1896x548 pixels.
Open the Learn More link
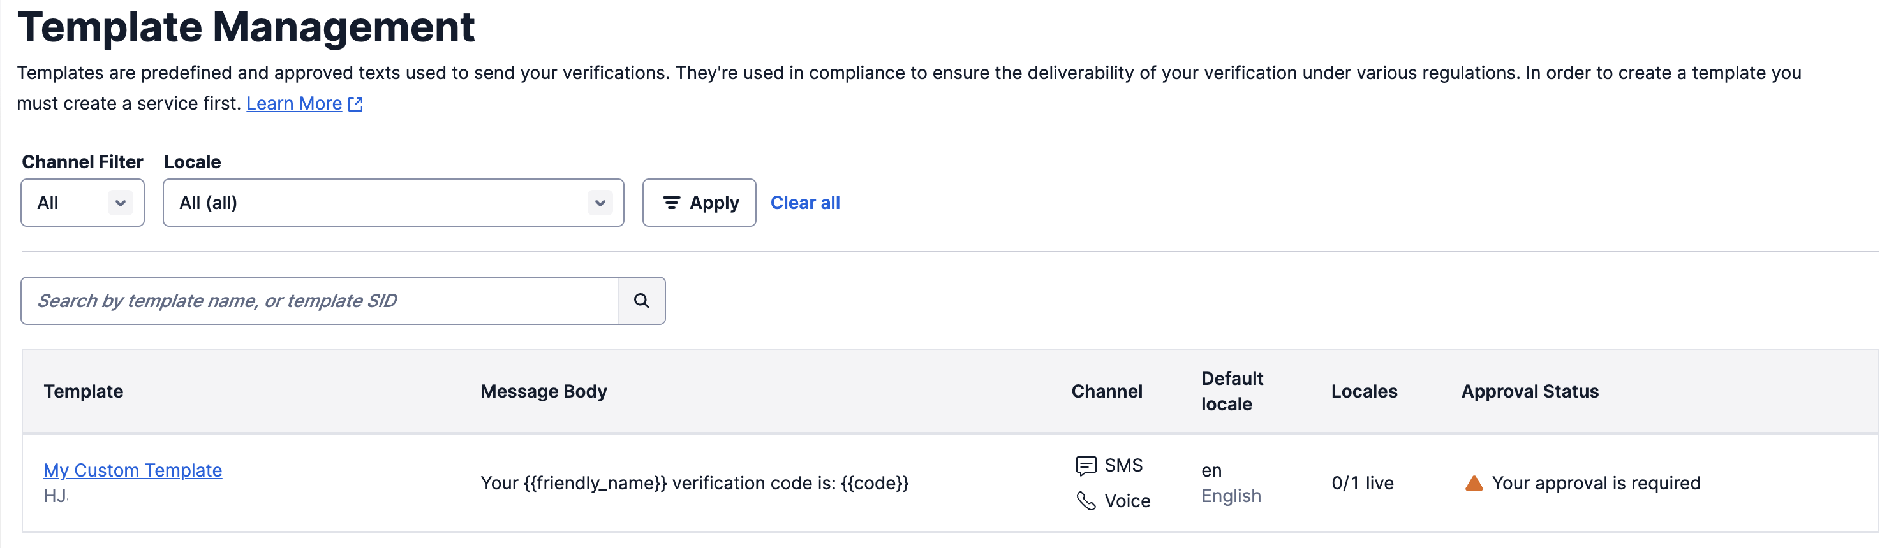[293, 104]
